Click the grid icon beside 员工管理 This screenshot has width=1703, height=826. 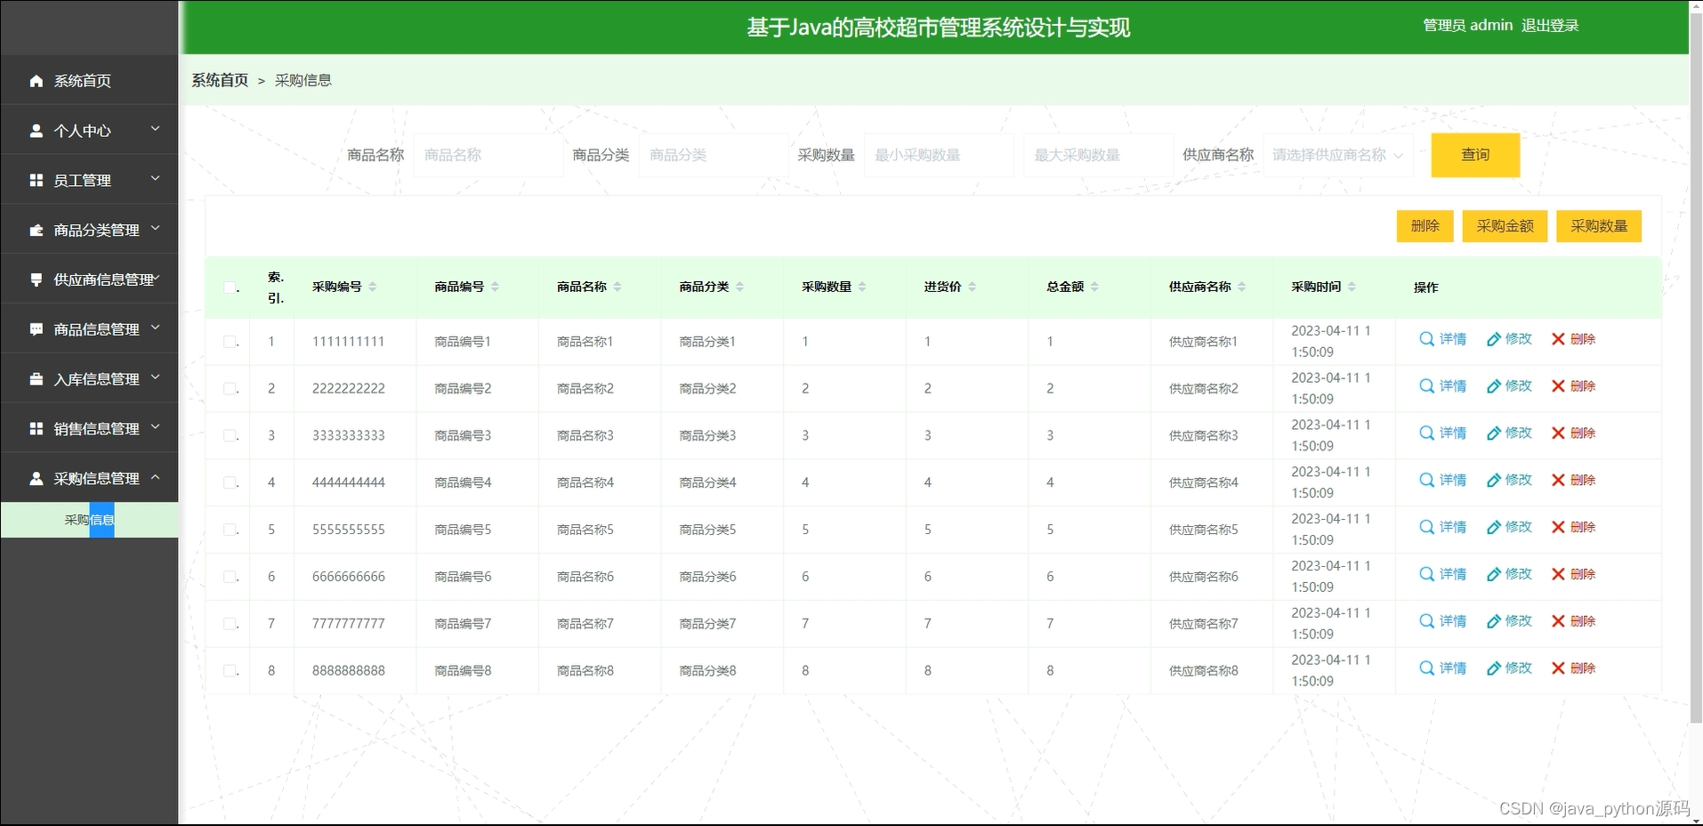(36, 181)
